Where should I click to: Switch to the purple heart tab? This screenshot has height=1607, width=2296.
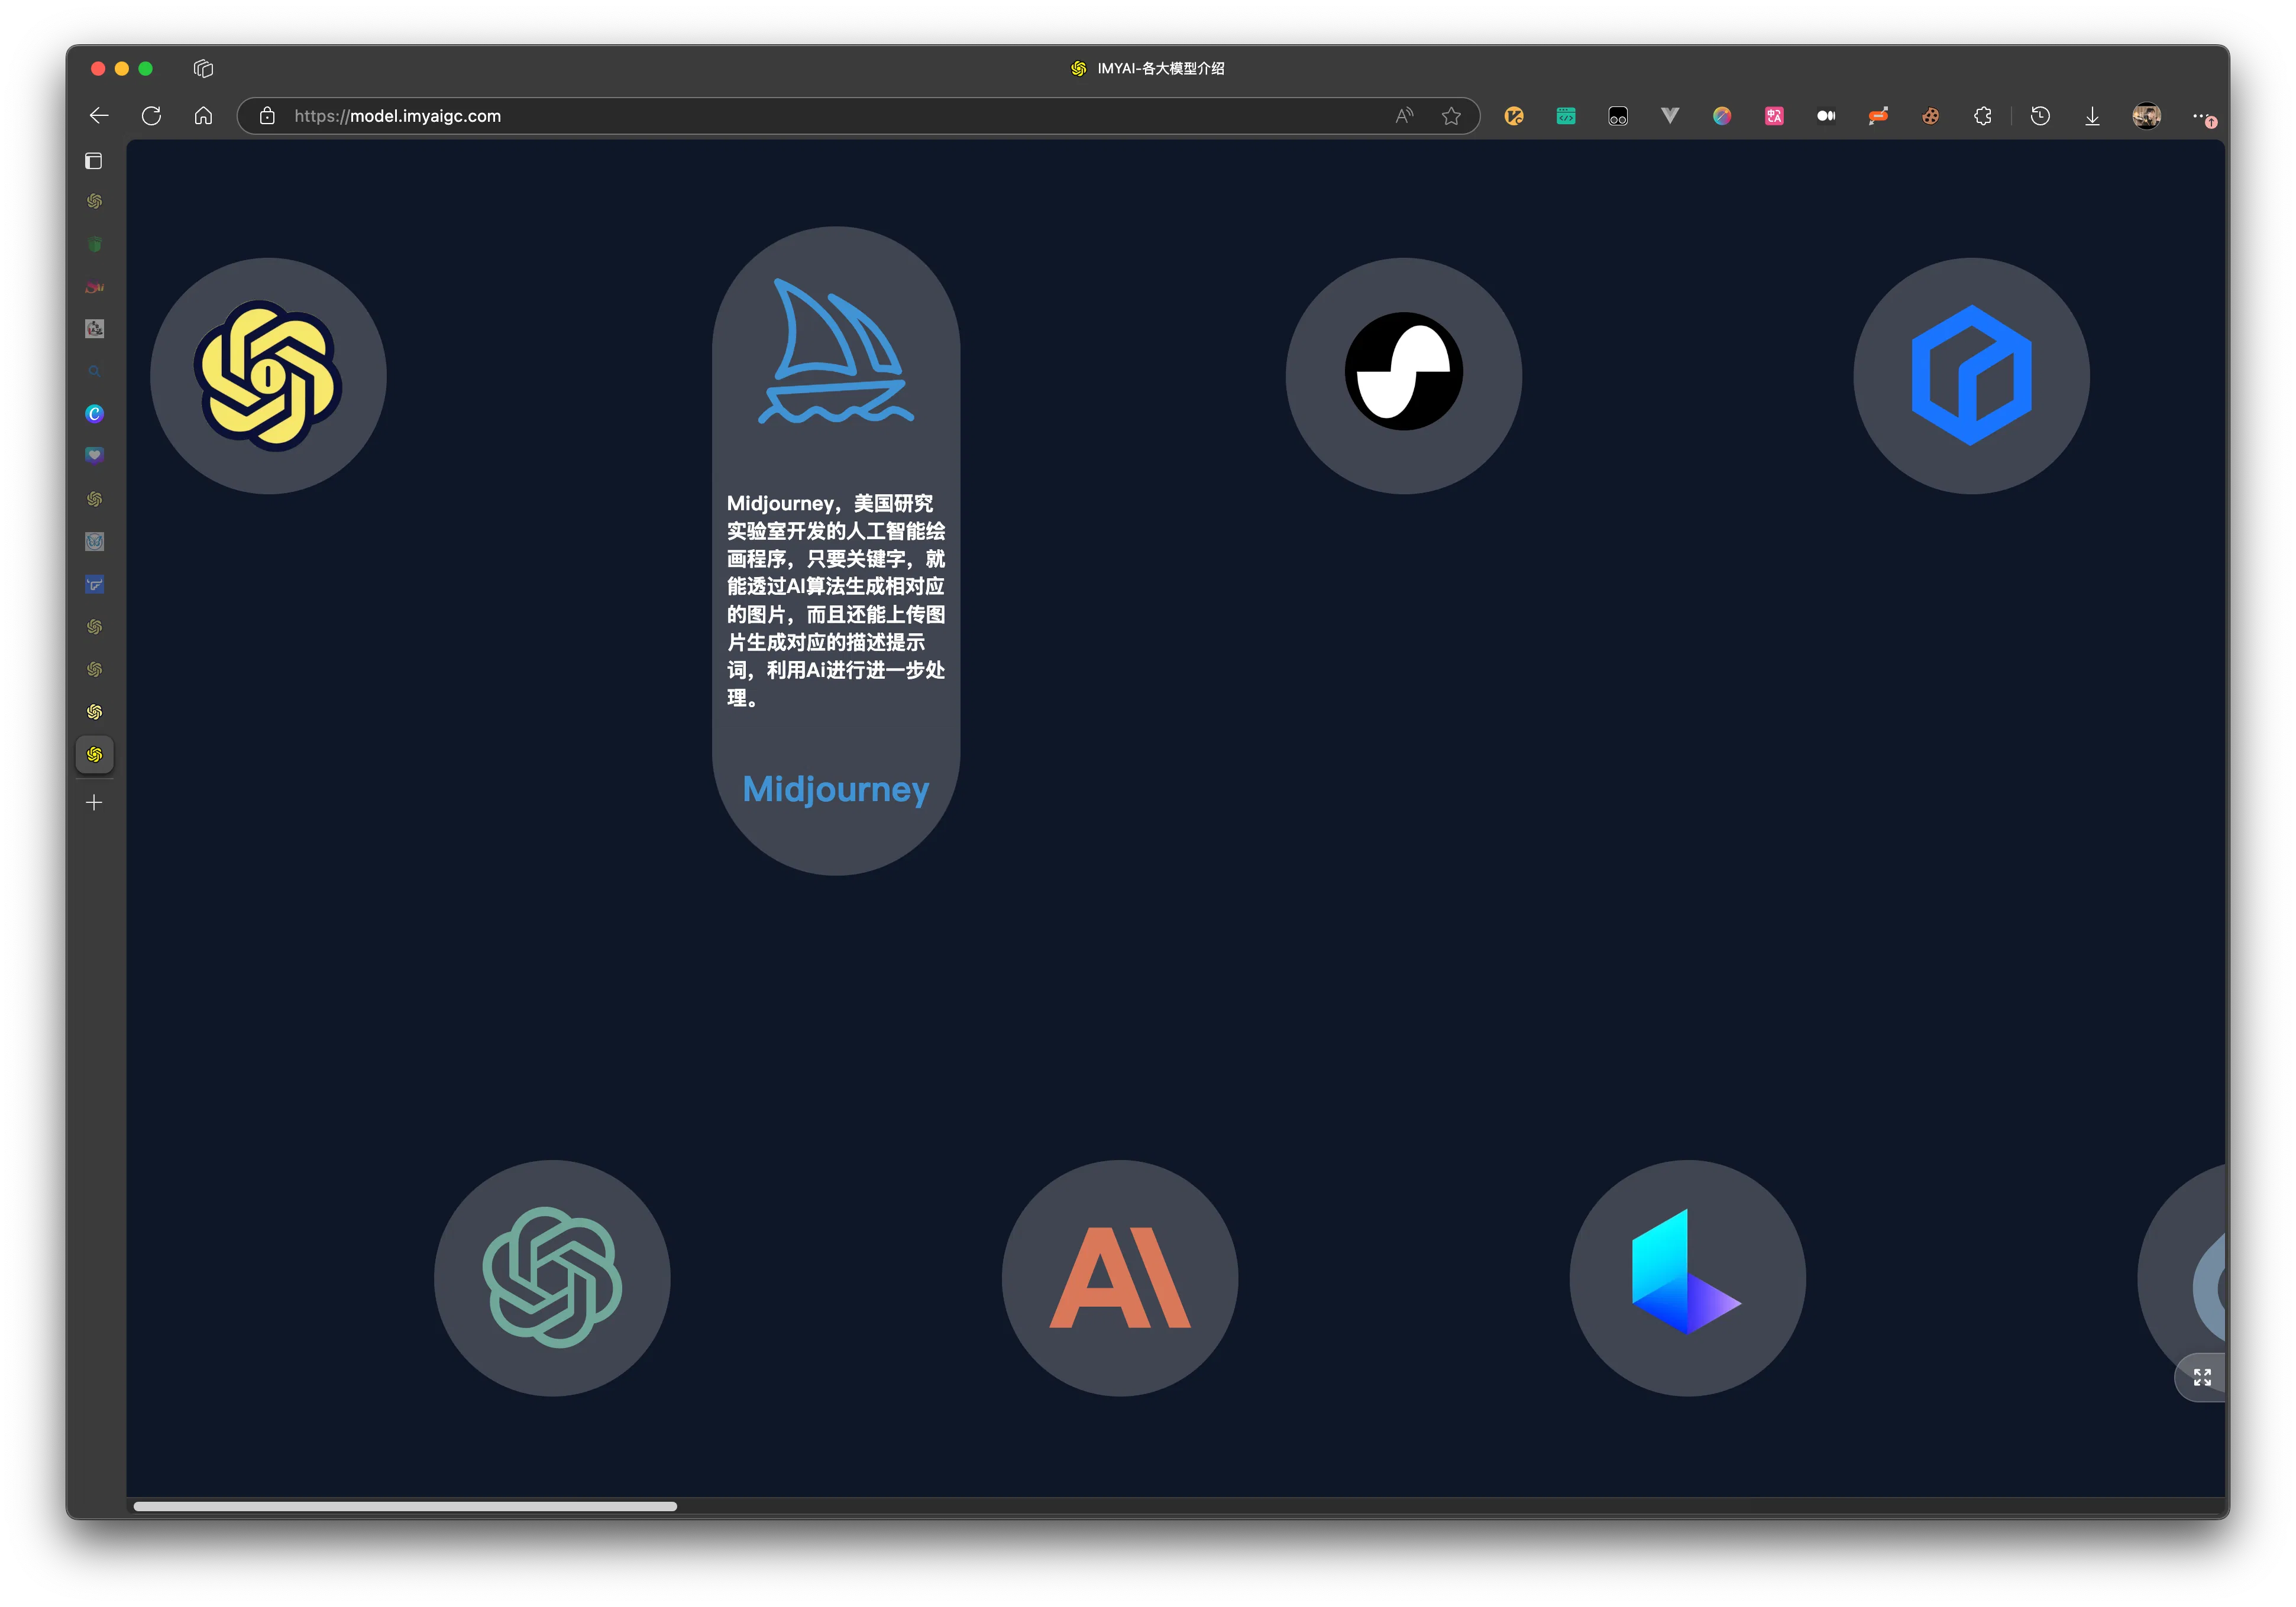point(94,456)
